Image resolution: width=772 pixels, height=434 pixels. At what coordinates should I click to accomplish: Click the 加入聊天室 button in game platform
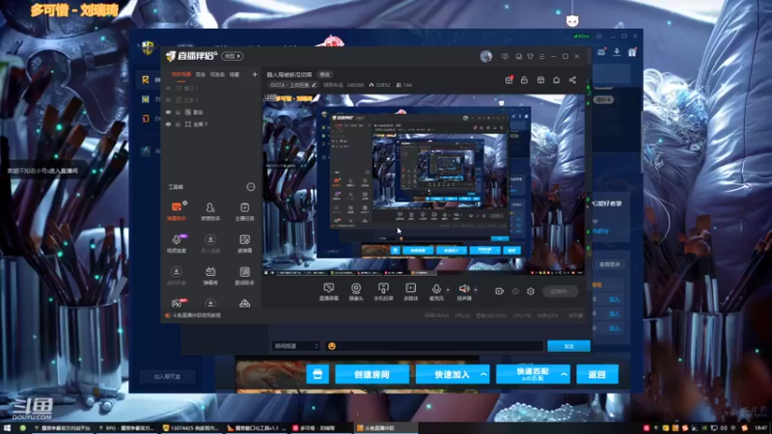167,376
